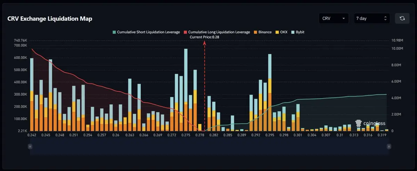Click the 6.00M right axis value
Viewport: 417px width, 171px height.
tap(396, 81)
